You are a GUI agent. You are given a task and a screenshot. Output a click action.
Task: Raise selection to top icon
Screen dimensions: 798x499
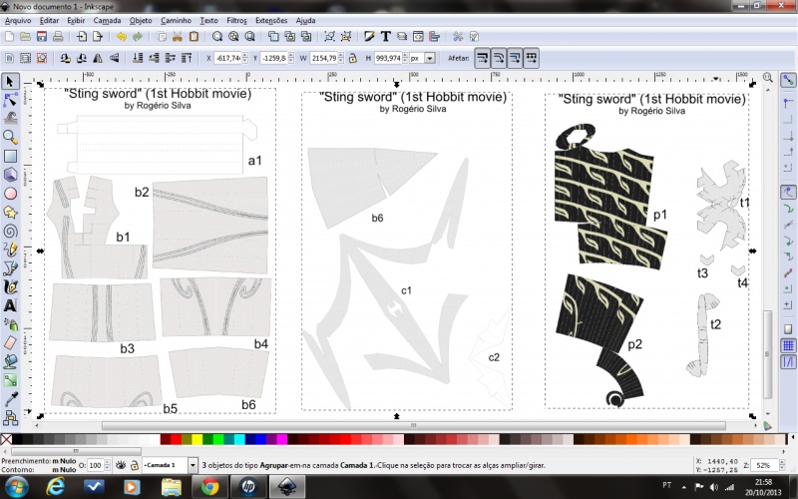pos(187,58)
